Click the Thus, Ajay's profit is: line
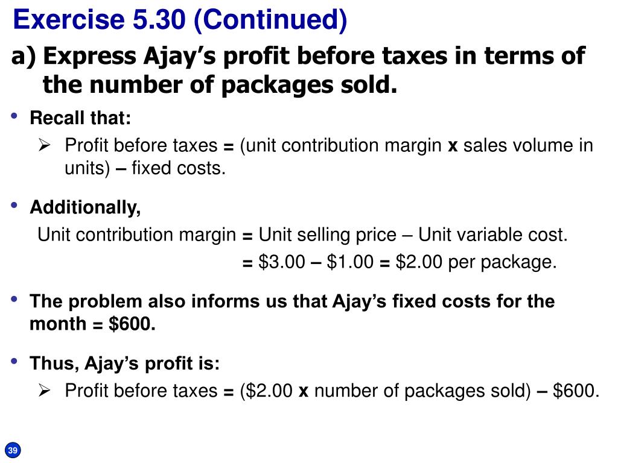This screenshot has width=618, height=463. 124,364
